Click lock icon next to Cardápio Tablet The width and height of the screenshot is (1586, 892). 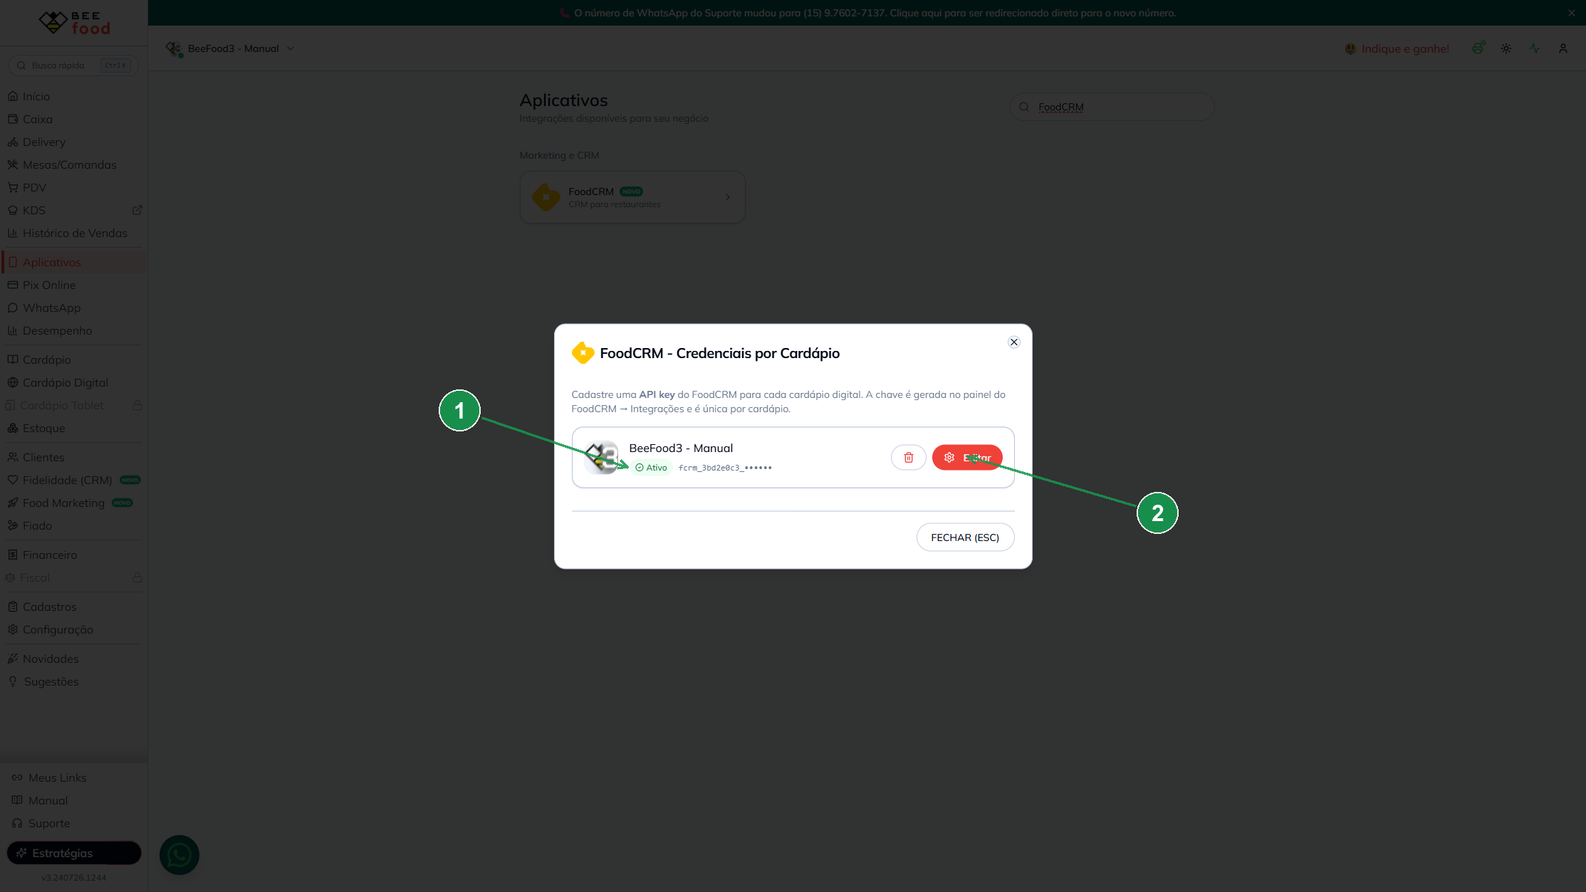(137, 405)
